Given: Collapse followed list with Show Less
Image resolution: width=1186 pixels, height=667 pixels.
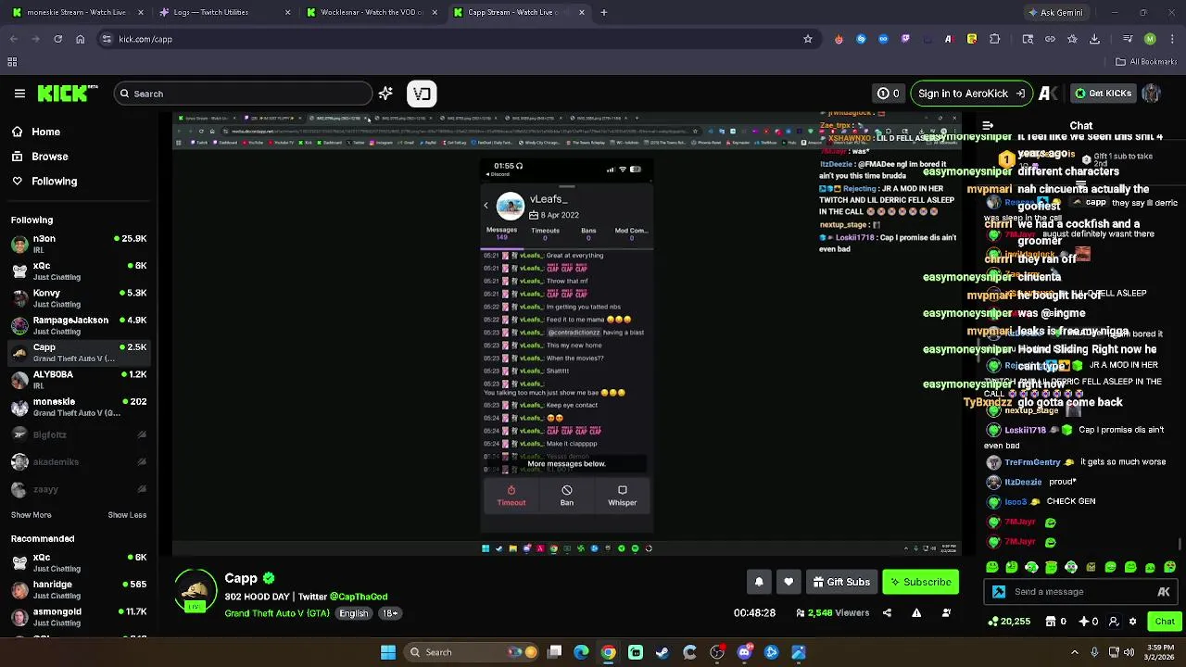Looking at the screenshot, I should [127, 515].
